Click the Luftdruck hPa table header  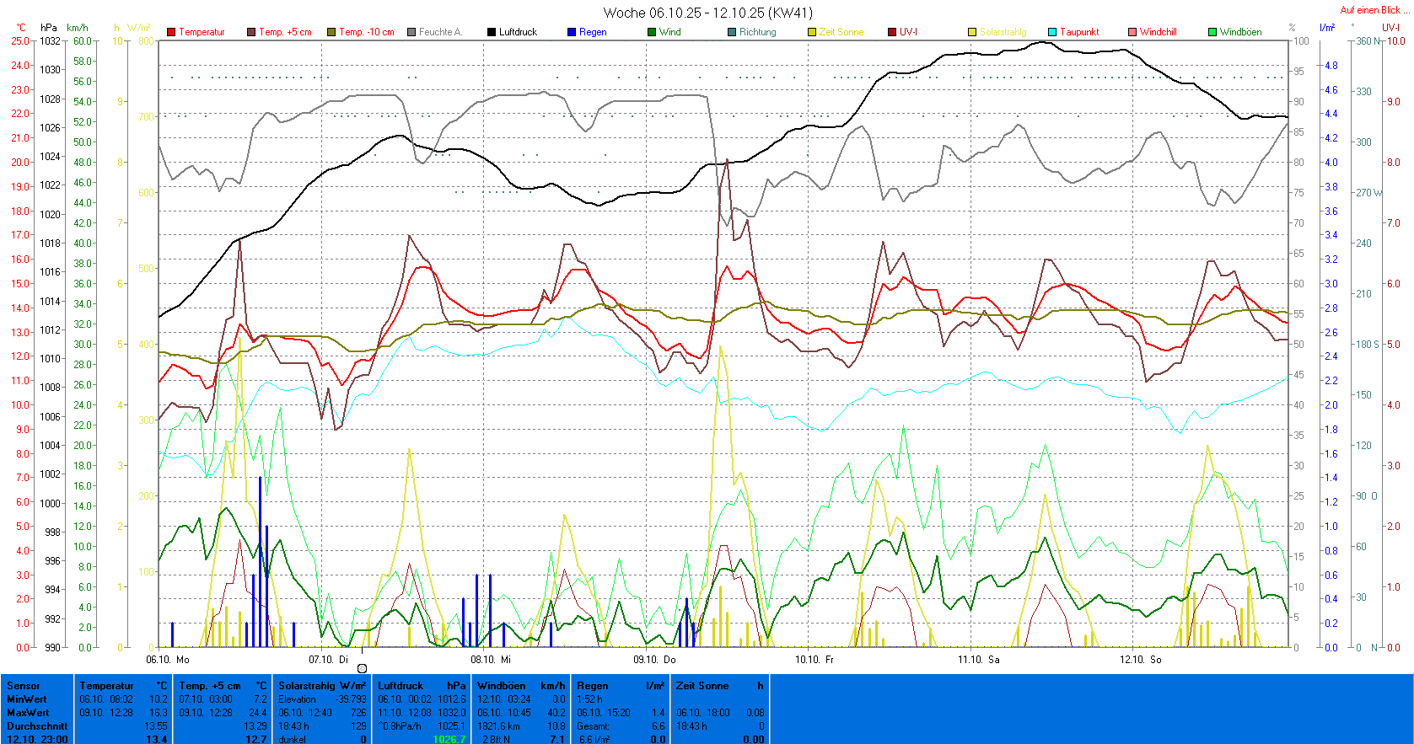[x=422, y=686]
